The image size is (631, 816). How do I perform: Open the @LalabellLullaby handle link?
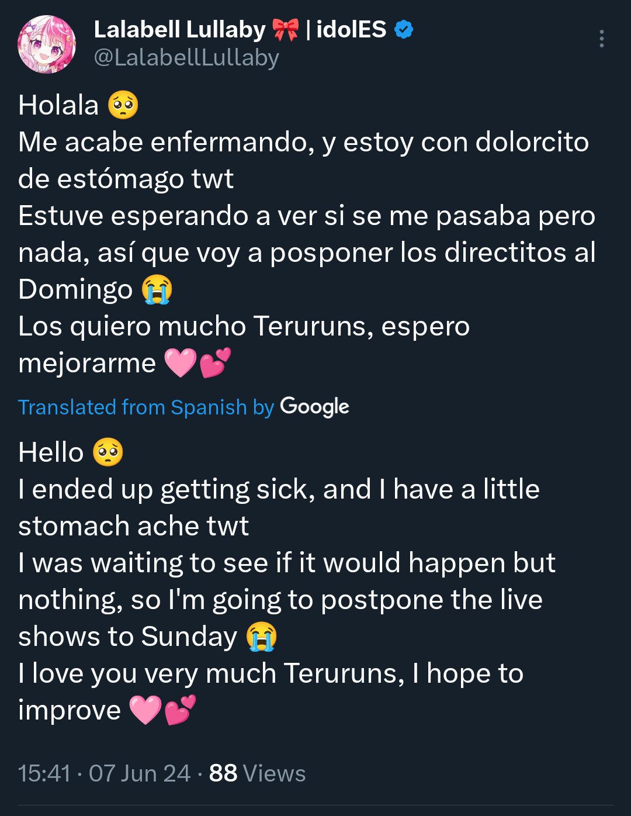(186, 58)
